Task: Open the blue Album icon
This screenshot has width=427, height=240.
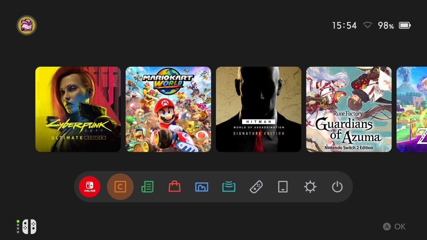Action: click(x=201, y=187)
